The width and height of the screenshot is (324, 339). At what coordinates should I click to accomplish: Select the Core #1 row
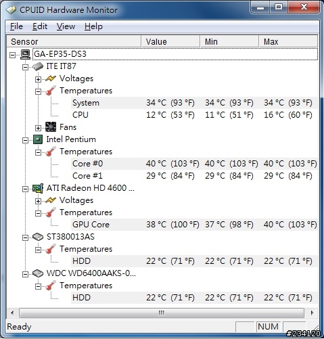pyautogui.click(x=194, y=176)
